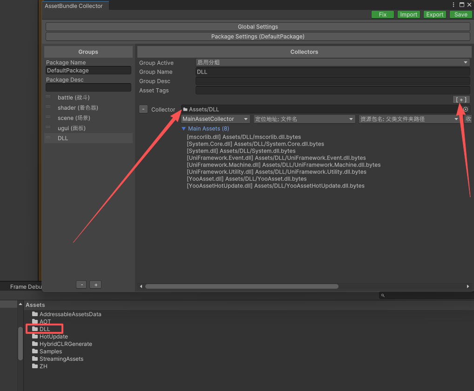This screenshot has height=391, width=474.
Task: Select YooAssetHotUpdate.dll.bytes entry
Action: (x=276, y=186)
